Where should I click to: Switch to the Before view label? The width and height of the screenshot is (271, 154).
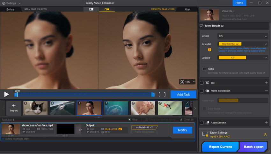coord(11,9)
